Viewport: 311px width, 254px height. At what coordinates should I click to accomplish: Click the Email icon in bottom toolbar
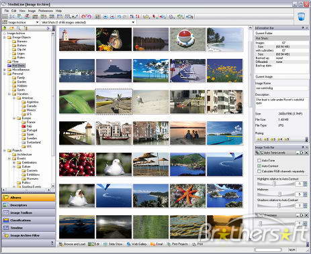[152, 244]
